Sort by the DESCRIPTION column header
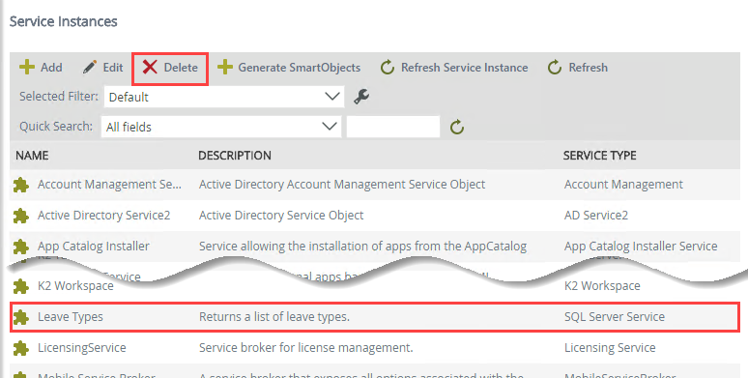Viewport: 748px width, 378px height. point(235,156)
